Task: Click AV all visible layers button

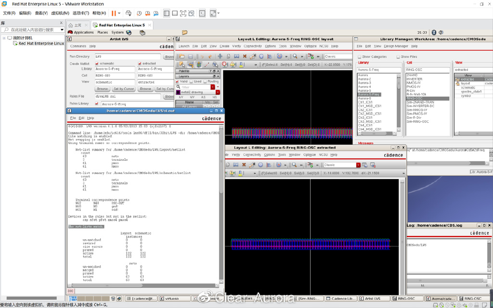Action: 181,97
